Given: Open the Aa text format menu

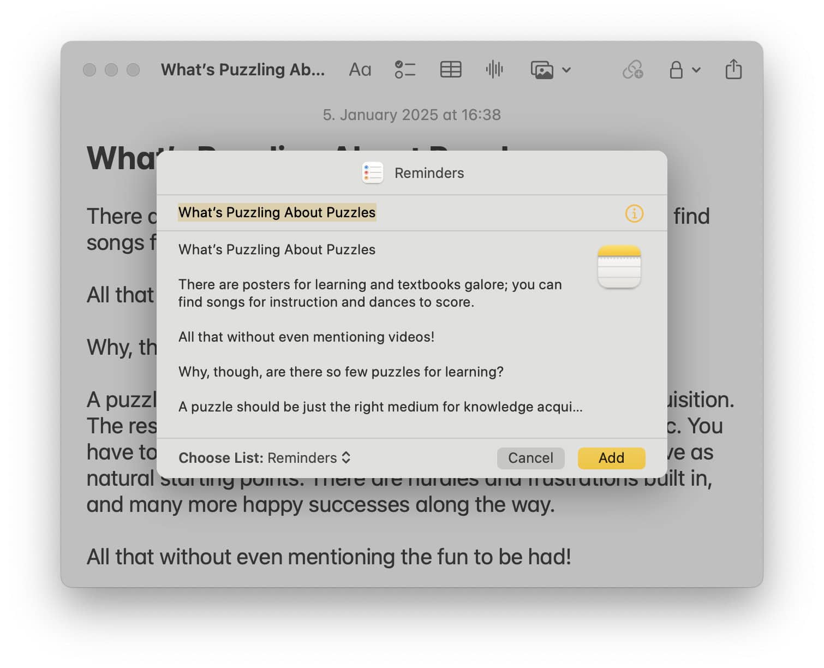Looking at the screenshot, I should pyautogui.click(x=360, y=70).
